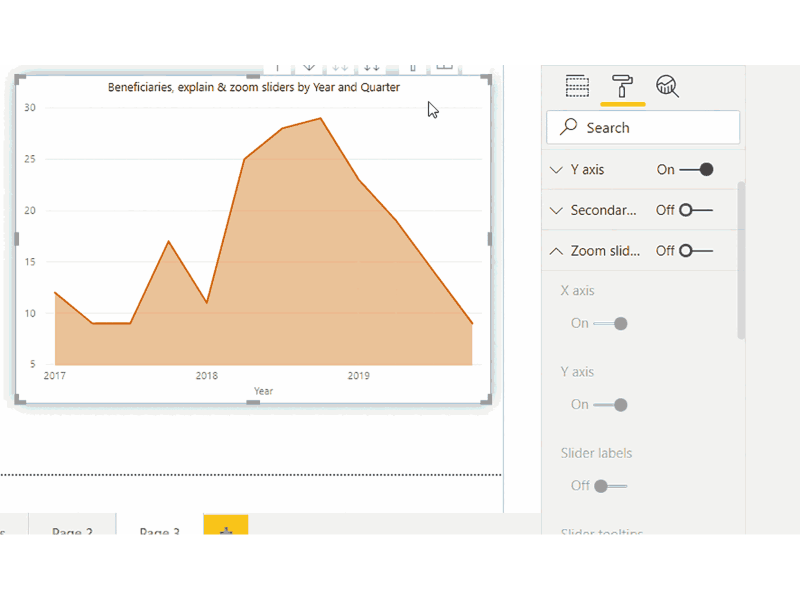800x600 pixels.
Task: Expand the Secondary axis section chevron
Action: click(556, 210)
